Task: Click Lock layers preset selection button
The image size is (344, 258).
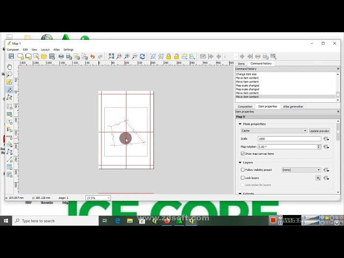Action: [x=318, y=178]
